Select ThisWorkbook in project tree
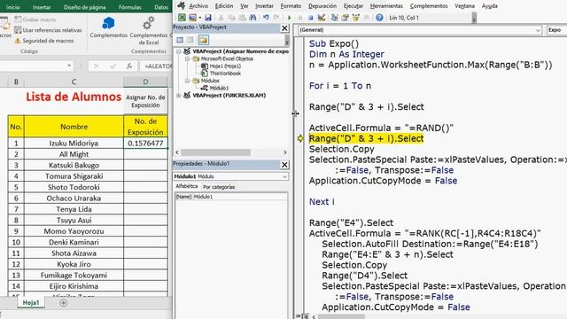 (x=225, y=74)
